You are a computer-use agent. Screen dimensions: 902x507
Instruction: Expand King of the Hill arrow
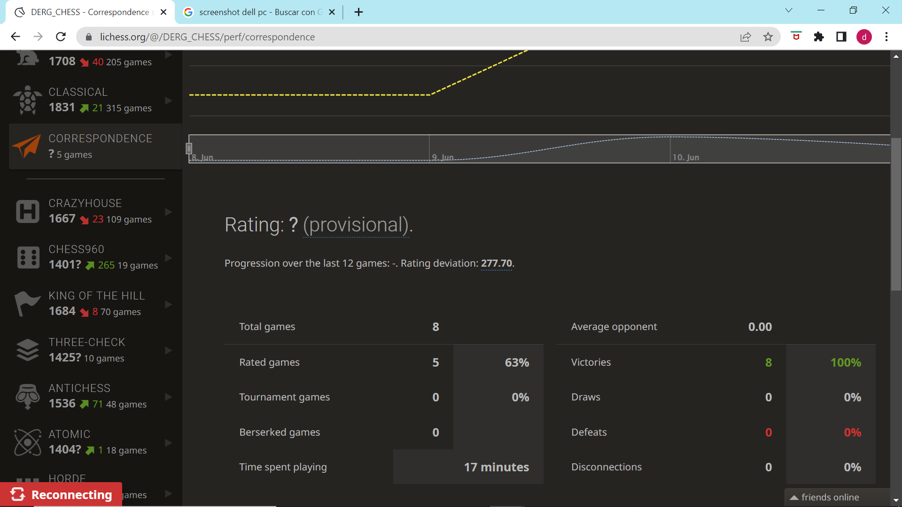coord(168,304)
